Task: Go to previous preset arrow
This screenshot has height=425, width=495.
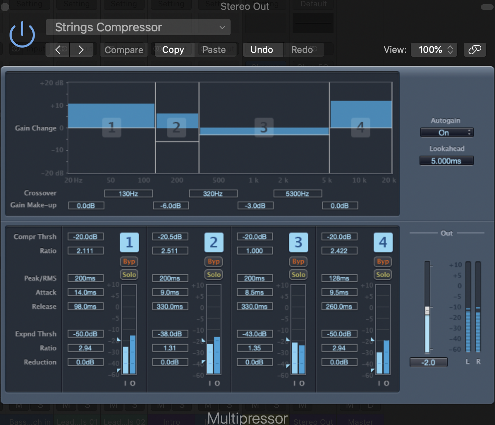Action: (58, 50)
